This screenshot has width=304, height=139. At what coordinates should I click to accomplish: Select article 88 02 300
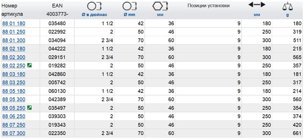pyautogui.click(x=14, y=57)
